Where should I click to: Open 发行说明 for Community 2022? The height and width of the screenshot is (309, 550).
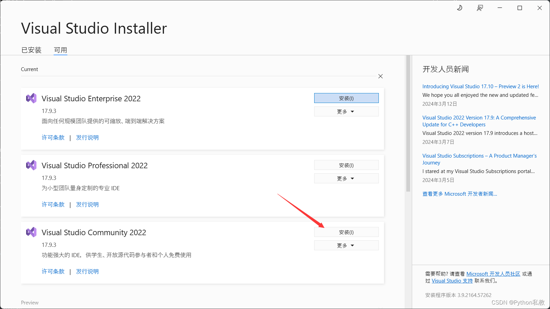pos(87,272)
